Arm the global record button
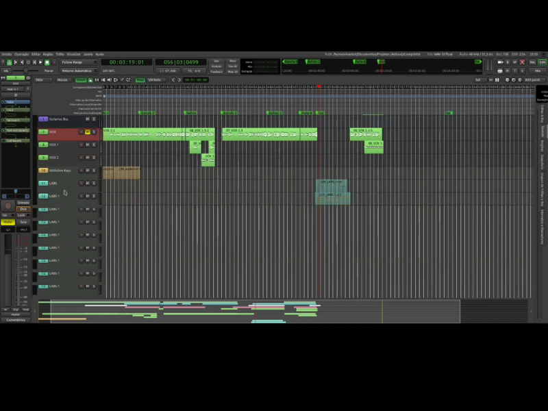The image size is (548, 411). pos(53,62)
